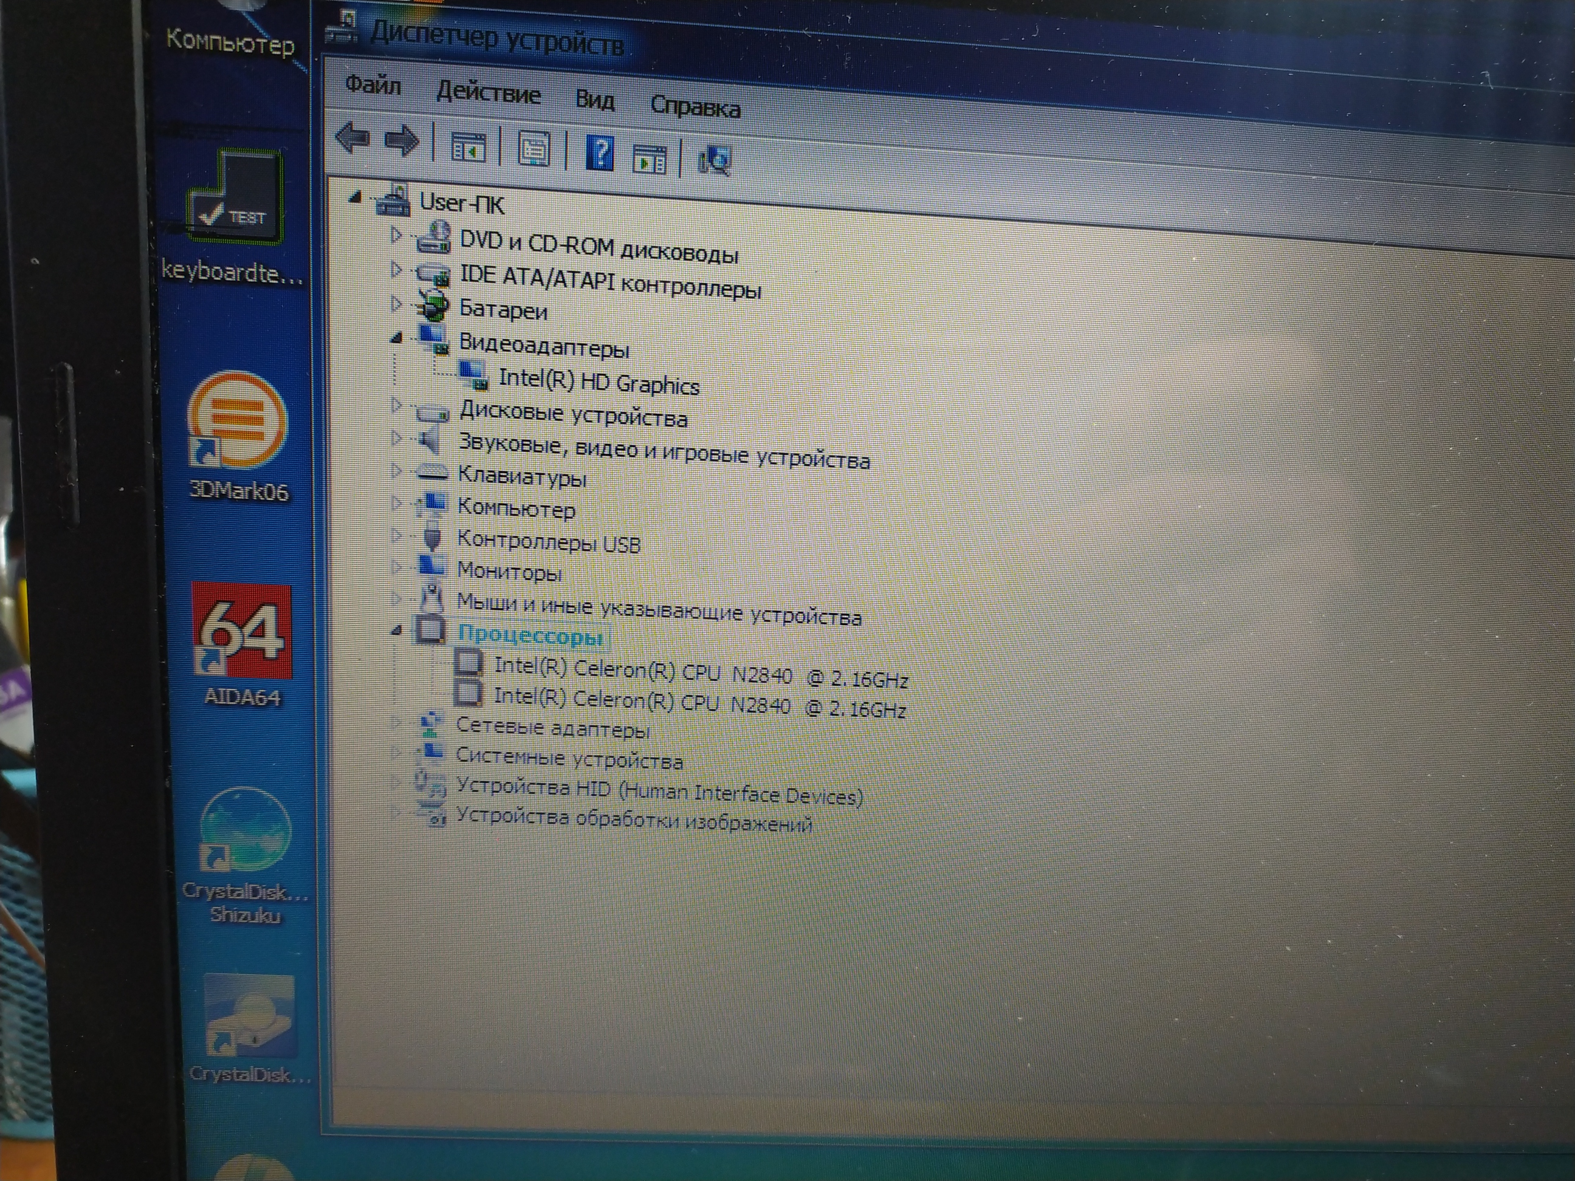Open the AIDA64 desktop shortcut
This screenshot has height=1181, width=1575.
point(241,644)
